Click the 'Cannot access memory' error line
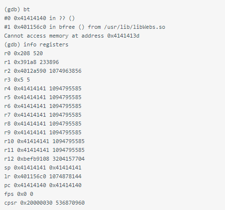The image size is (225, 210). coord(72,36)
